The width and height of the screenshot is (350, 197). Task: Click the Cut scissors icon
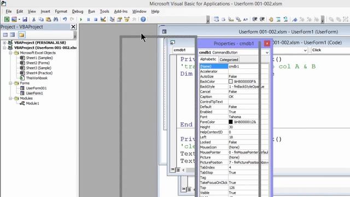34,20
